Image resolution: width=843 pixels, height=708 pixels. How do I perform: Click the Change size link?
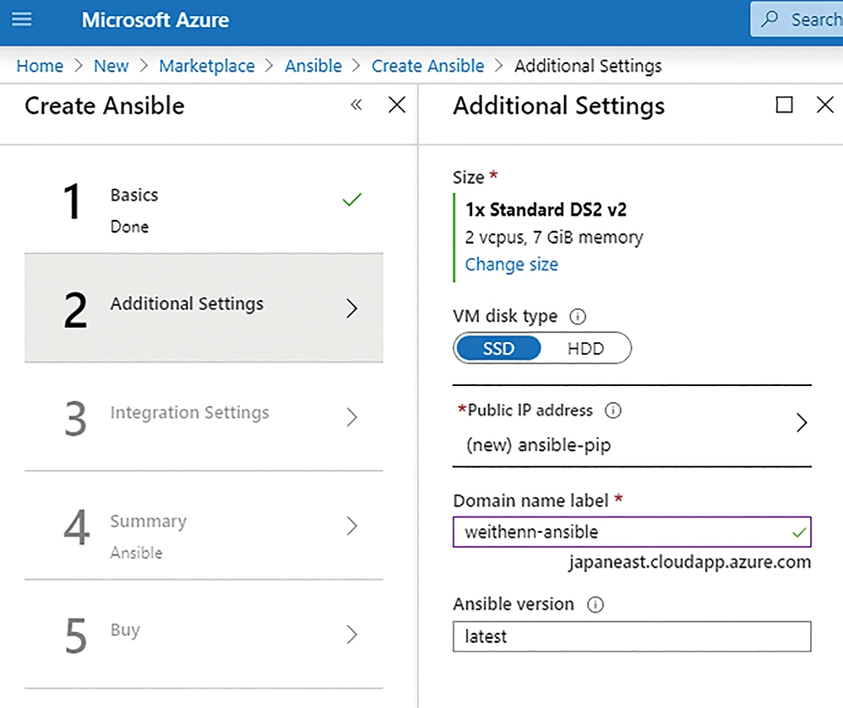pos(512,265)
